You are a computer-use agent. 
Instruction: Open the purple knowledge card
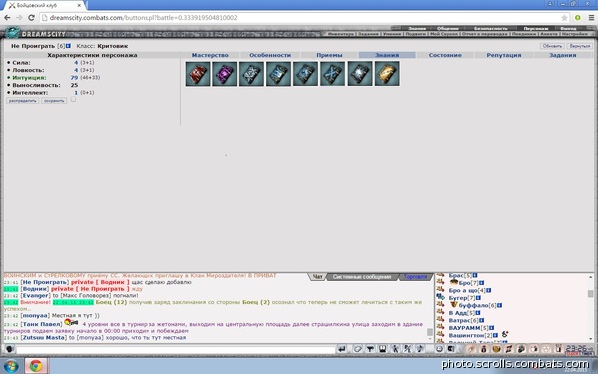tap(224, 73)
